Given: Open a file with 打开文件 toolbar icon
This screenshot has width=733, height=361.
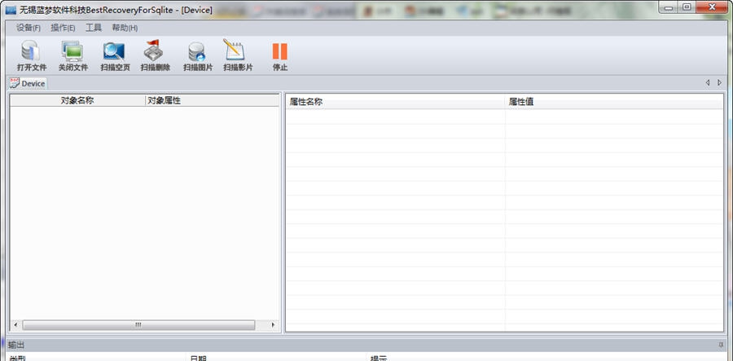Looking at the screenshot, I should click(x=32, y=56).
